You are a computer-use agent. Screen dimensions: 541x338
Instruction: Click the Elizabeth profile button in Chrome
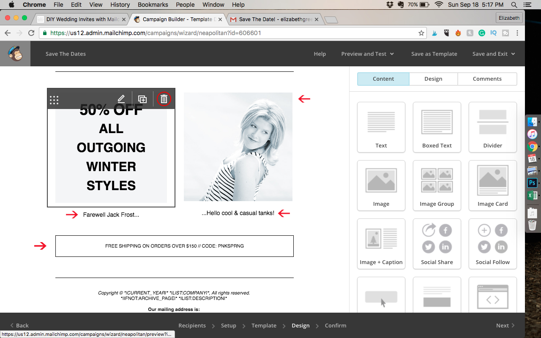[x=509, y=18]
